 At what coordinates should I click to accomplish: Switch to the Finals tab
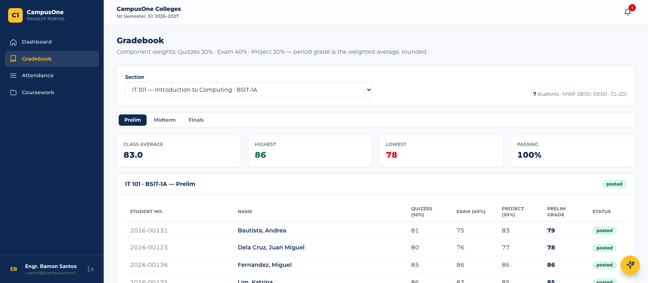point(196,120)
